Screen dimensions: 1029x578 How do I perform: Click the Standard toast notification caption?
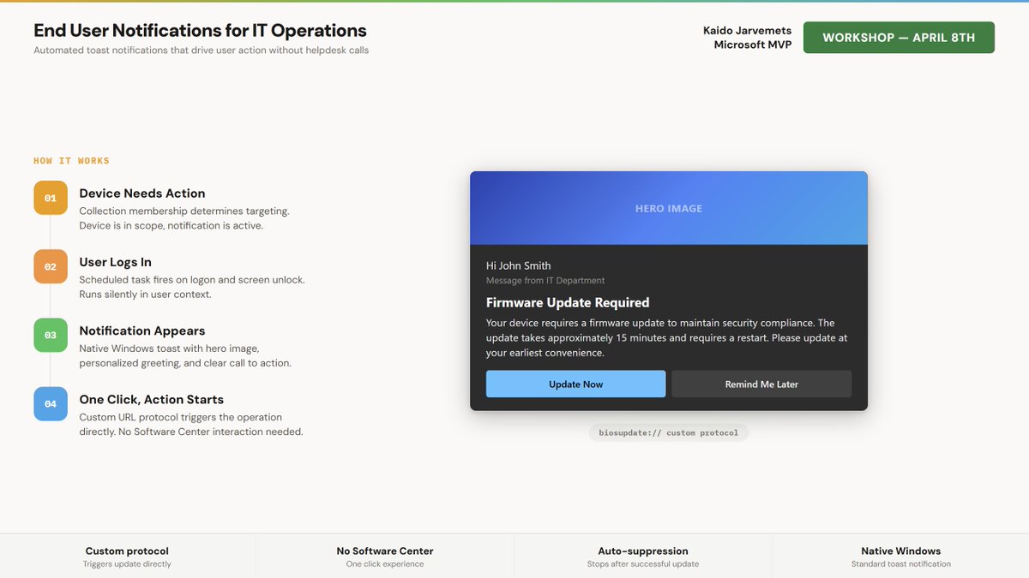(901, 564)
